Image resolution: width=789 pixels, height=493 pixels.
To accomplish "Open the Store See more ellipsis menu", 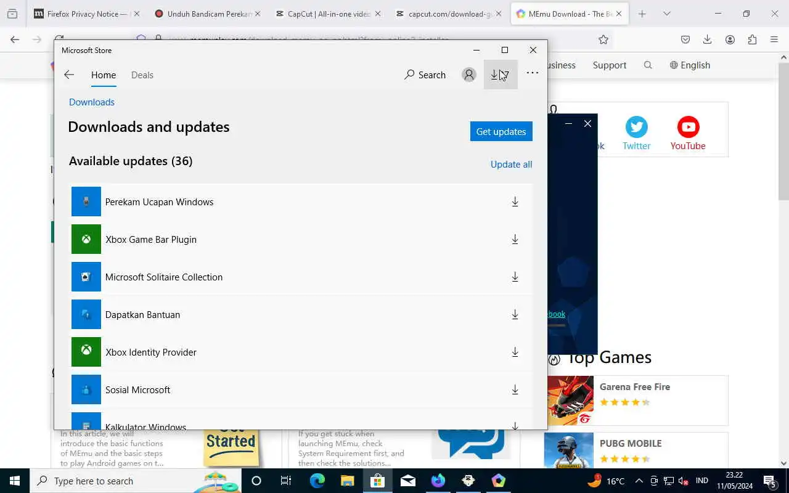I will click(x=533, y=73).
